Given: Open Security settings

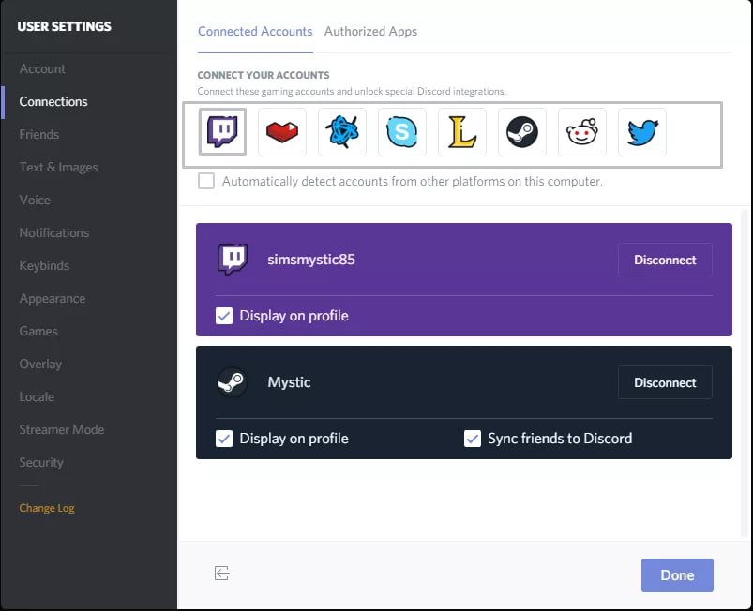Looking at the screenshot, I should tap(41, 462).
